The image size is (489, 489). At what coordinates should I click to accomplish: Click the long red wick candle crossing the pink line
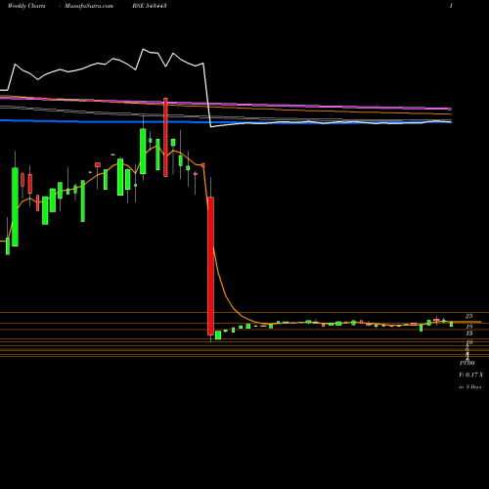click(x=165, y=137)
